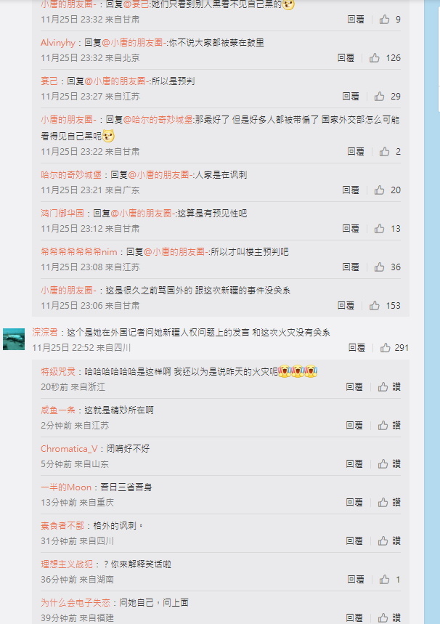
Task: Like 素食者不鄙's comment
Action: pyautogui.click(x=383, y=541)
